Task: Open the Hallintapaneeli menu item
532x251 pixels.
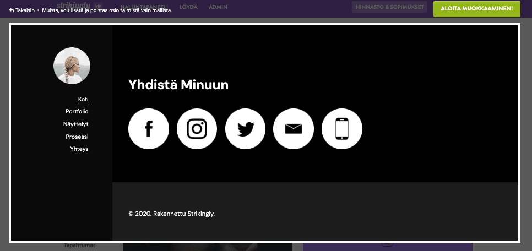Action: 144,7
